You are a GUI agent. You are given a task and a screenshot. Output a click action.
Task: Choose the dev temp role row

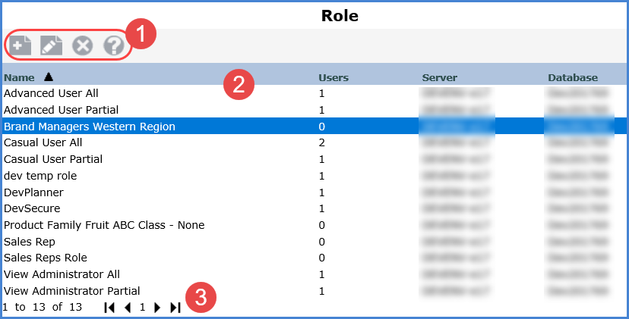click(x=40, y=176)
